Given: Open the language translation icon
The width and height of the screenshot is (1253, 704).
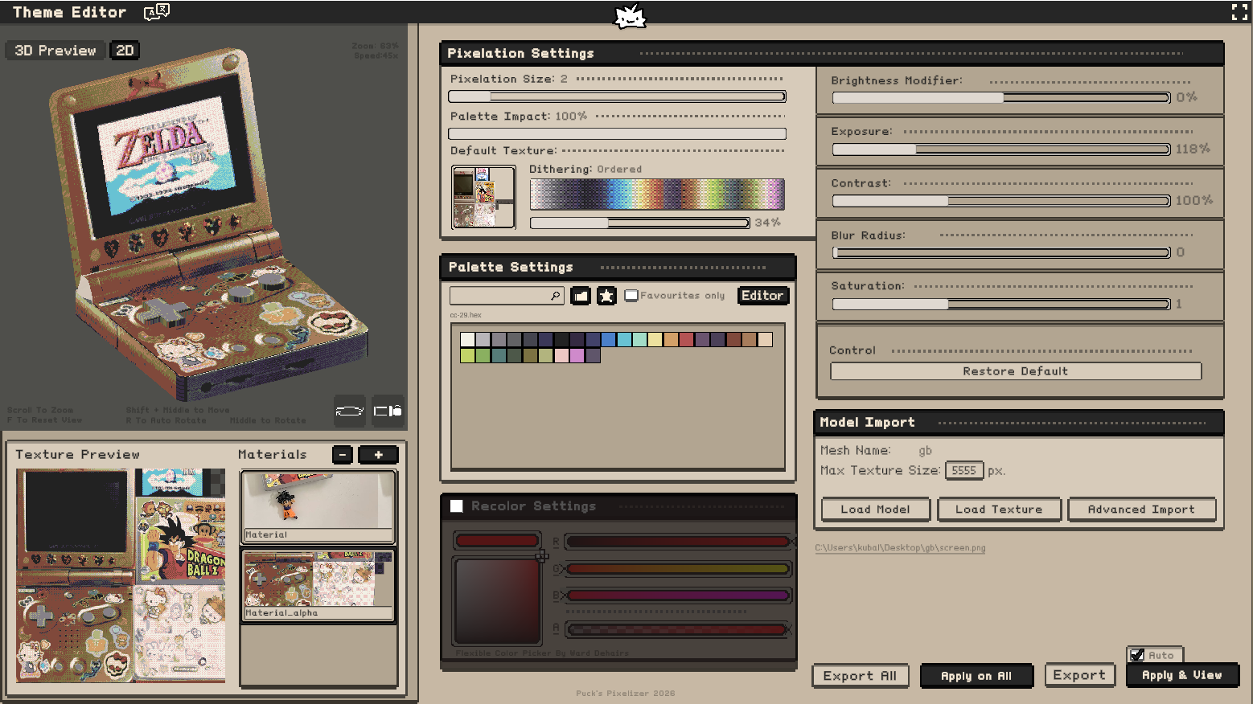Looking at the screenshot, I should (157, 12).
